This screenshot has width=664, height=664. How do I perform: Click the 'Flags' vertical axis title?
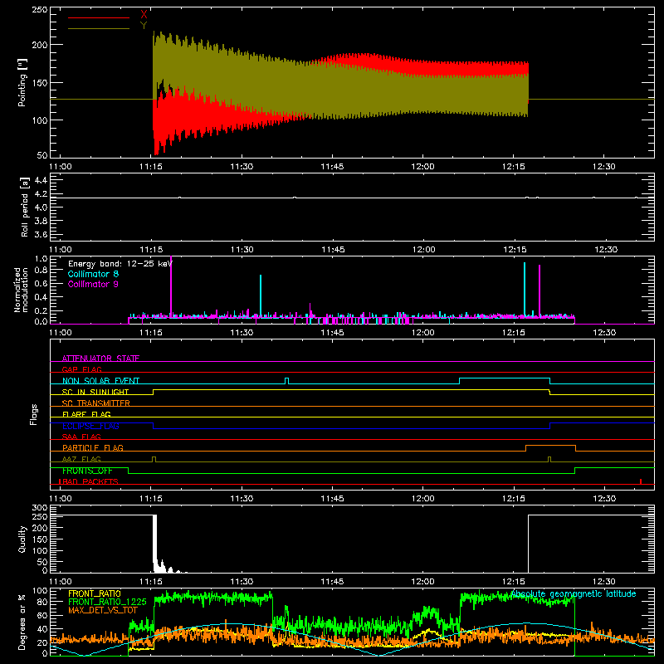33,414
